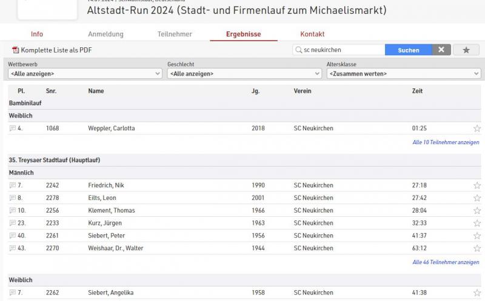Select the name Weishaar, Dr., Walter
485x301 pixels.
[x=116, y=248]
